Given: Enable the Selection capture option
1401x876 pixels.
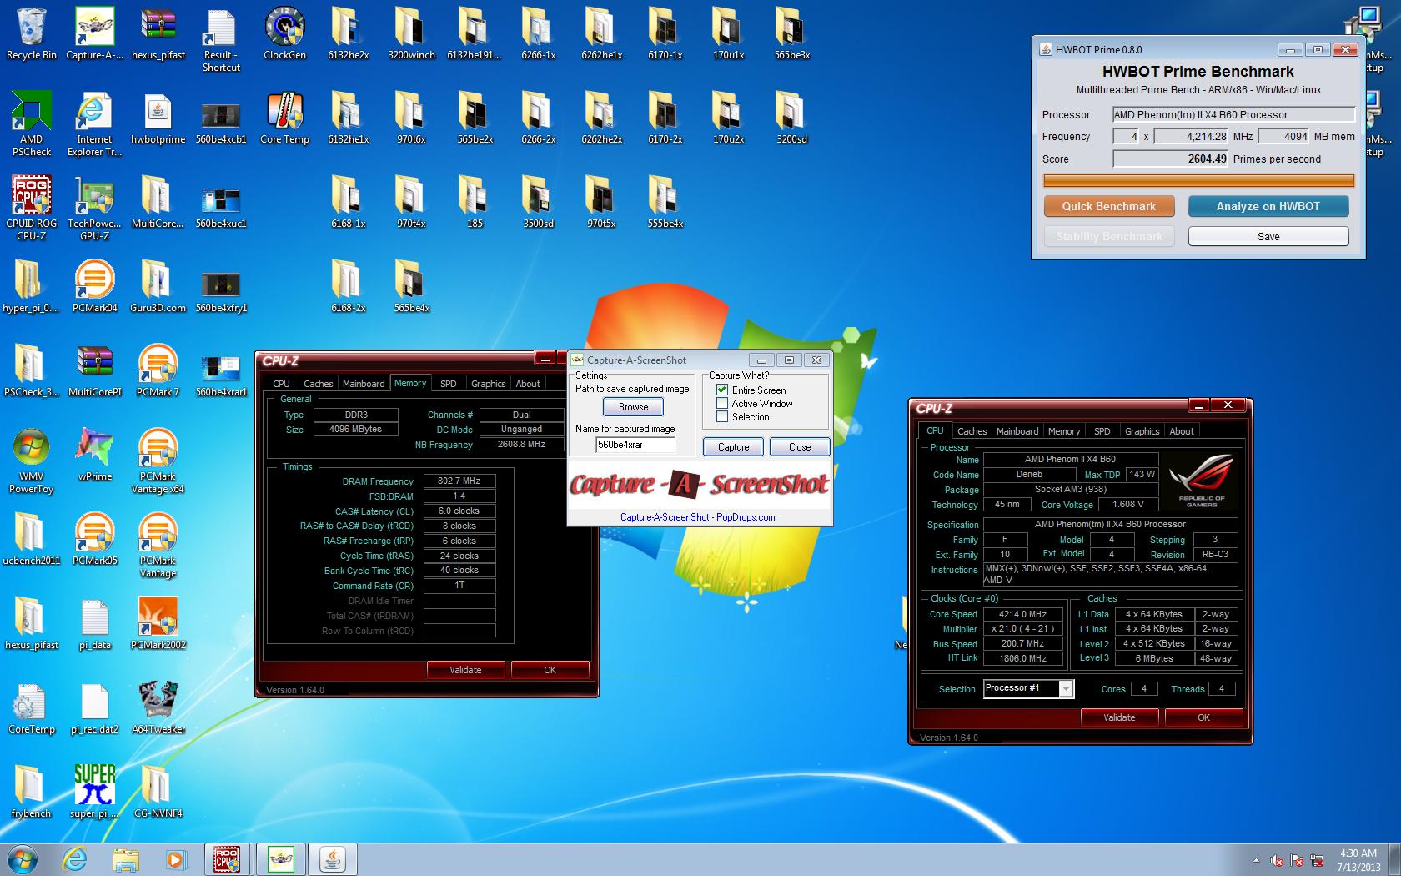Looking at the screenshot, I should pos(722,416).
